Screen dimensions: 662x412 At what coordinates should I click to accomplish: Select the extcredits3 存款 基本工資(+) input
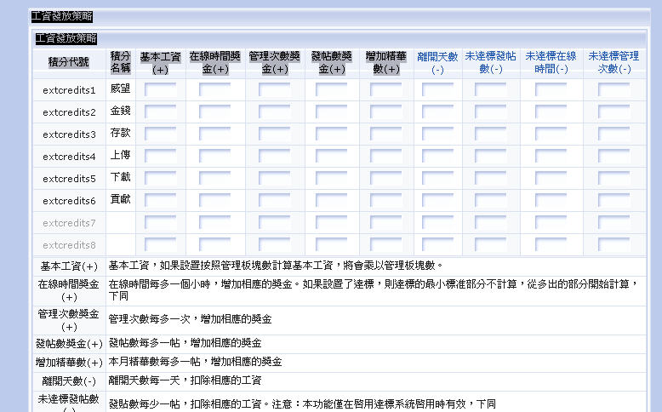pos(161,134)
